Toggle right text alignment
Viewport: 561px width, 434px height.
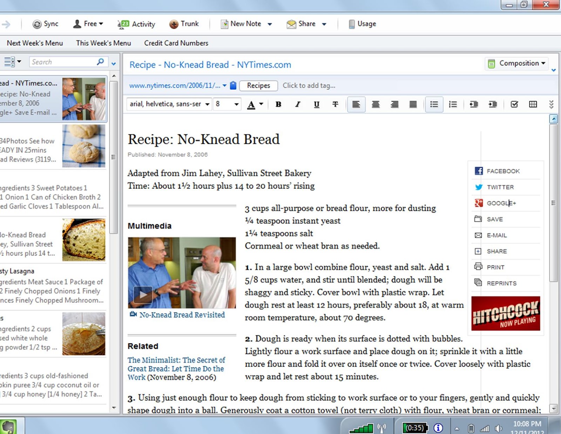click(x=394, y=104)
